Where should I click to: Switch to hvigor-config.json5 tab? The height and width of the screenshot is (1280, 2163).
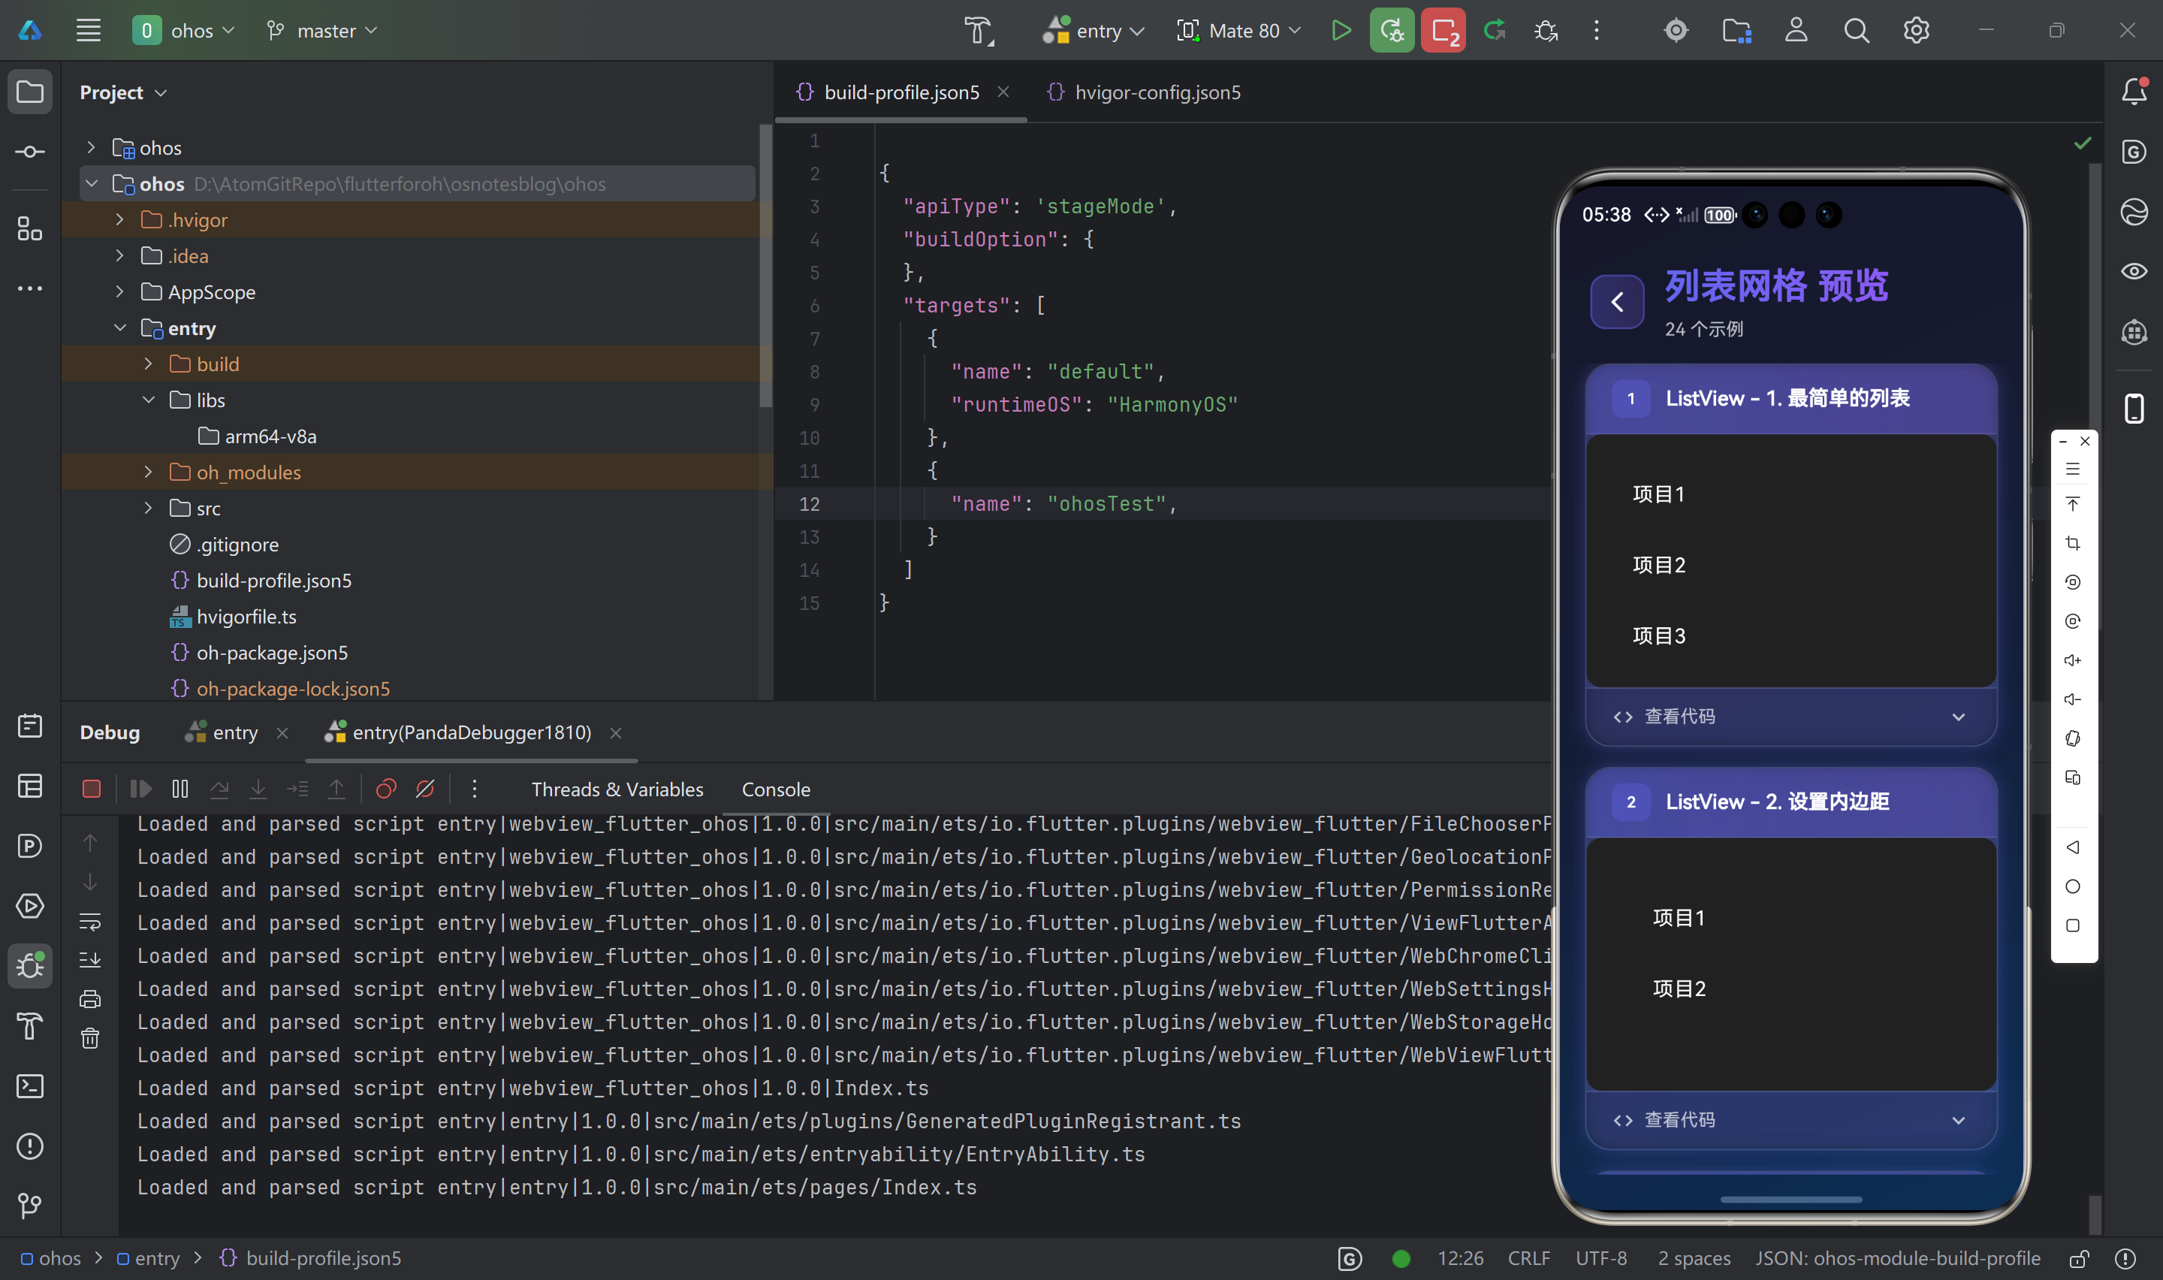click(1156, 92)
